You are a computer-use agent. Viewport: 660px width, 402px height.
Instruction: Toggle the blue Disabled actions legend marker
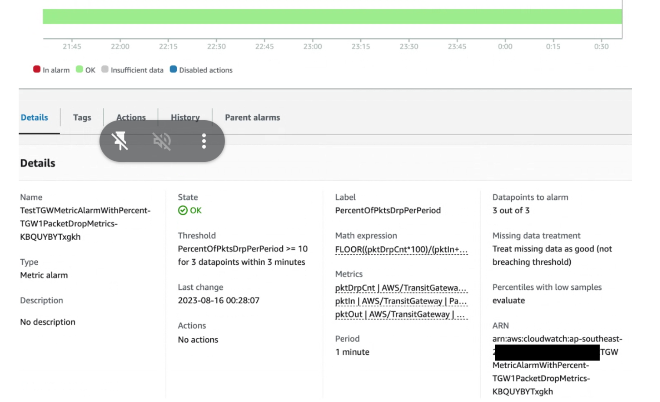tap(173, 69)
